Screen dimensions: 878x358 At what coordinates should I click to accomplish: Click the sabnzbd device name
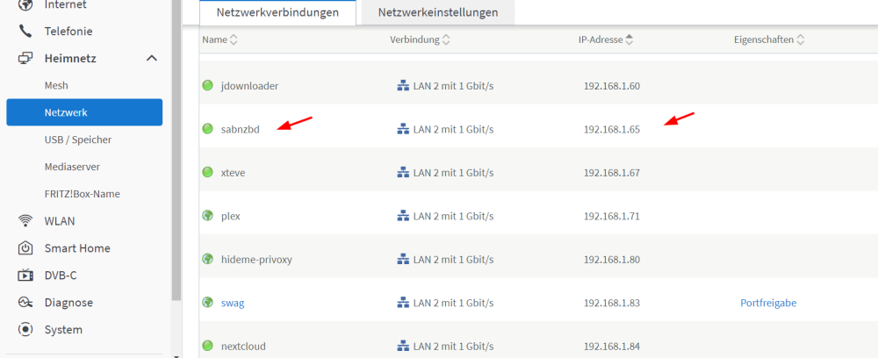pyautogui.click(x=241, y=129)
